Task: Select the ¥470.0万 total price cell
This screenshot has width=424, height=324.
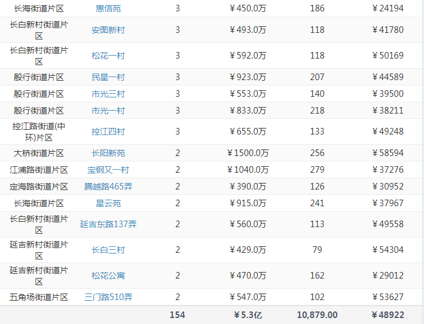Action: tap(248, 276)
